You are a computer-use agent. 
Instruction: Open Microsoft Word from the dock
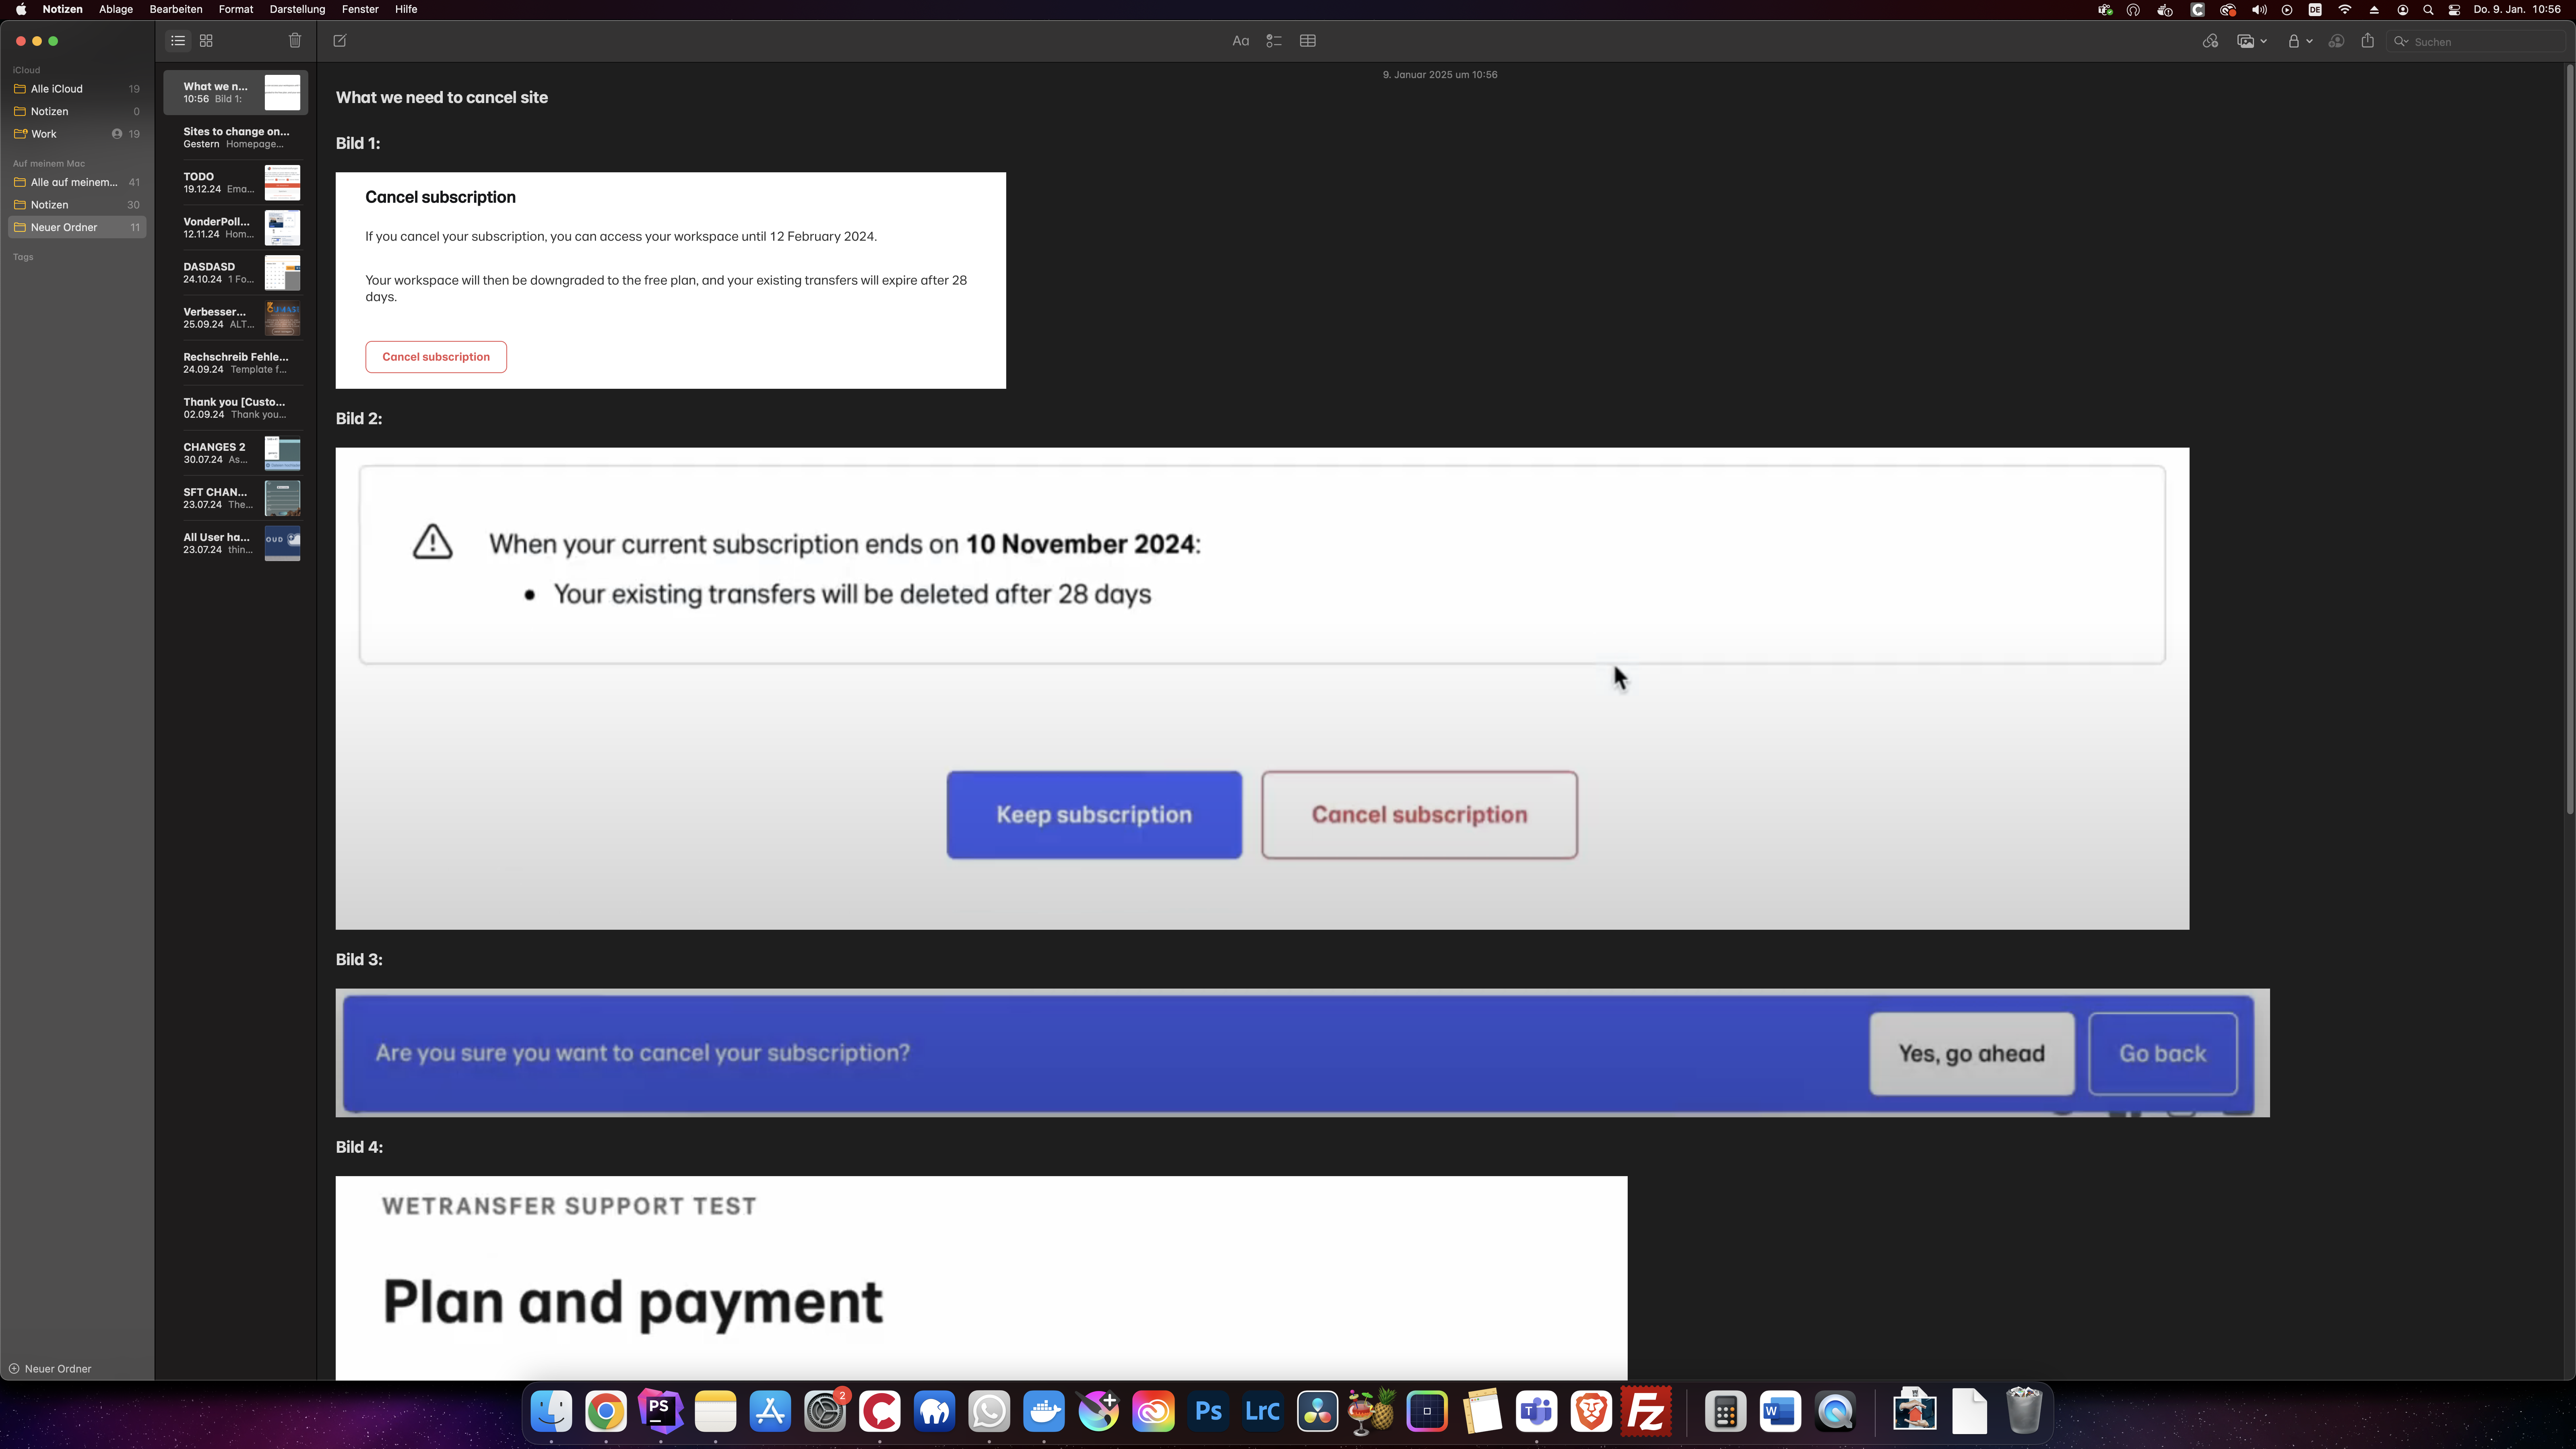[1780, 1412]
